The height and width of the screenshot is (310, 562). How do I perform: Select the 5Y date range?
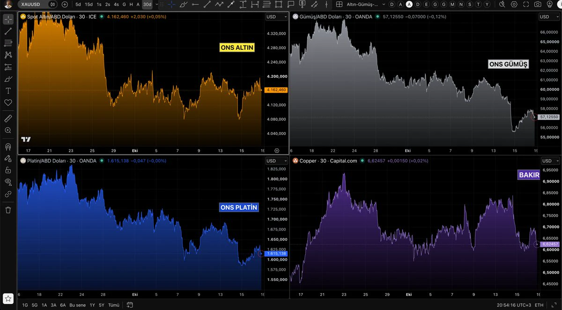(x=102, y=305)
